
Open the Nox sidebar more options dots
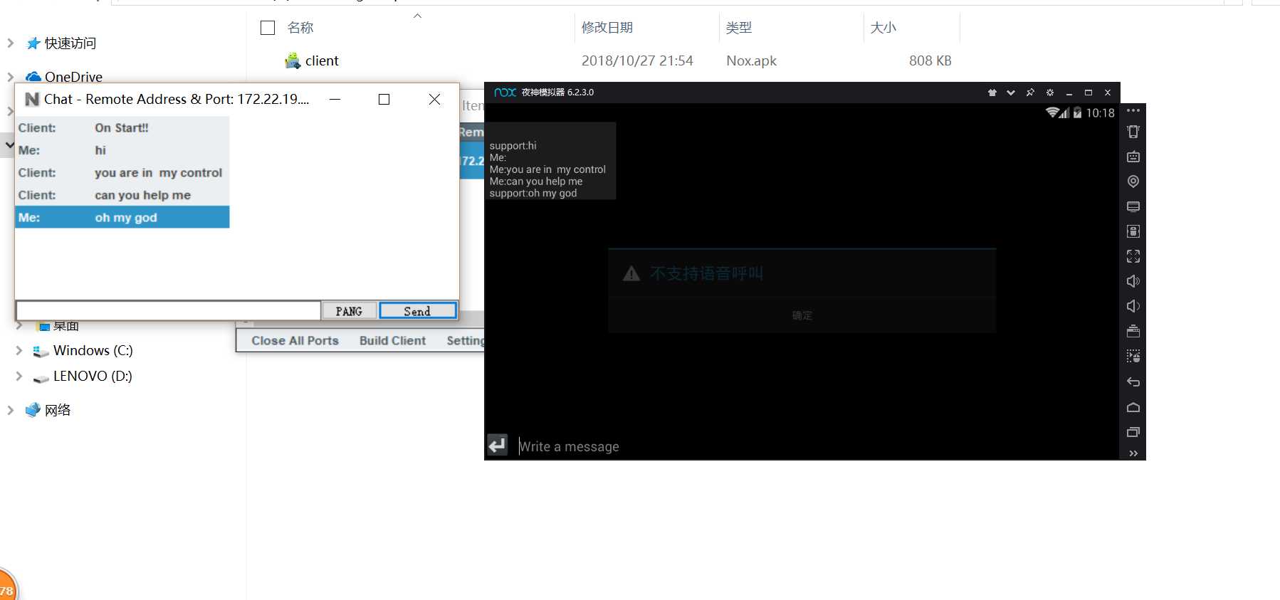click(1133, 110)
